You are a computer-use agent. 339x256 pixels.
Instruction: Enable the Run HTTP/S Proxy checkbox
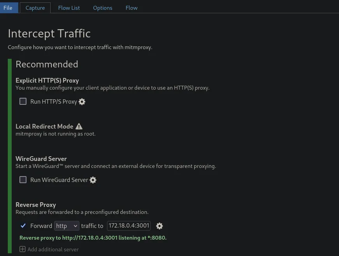pyautogui.click(x=23, y=101)
